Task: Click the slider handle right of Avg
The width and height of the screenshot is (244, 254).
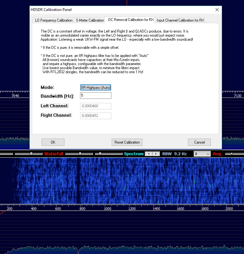Action: tap(232, 154)
